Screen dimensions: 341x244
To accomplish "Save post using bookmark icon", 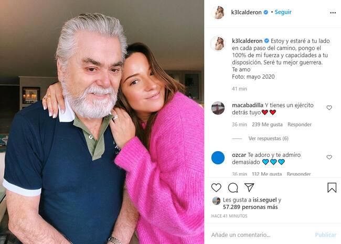I will pos(332,187).
